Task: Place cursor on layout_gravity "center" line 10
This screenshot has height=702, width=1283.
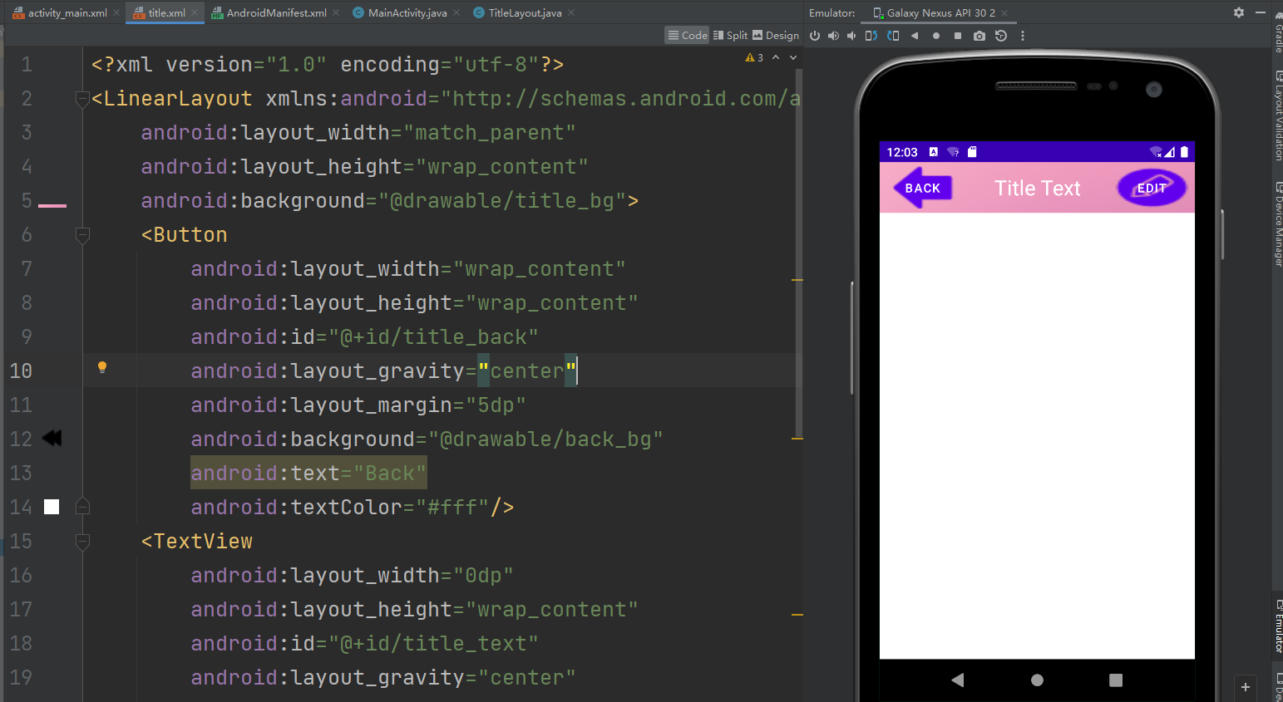Action: coord(527,371)
